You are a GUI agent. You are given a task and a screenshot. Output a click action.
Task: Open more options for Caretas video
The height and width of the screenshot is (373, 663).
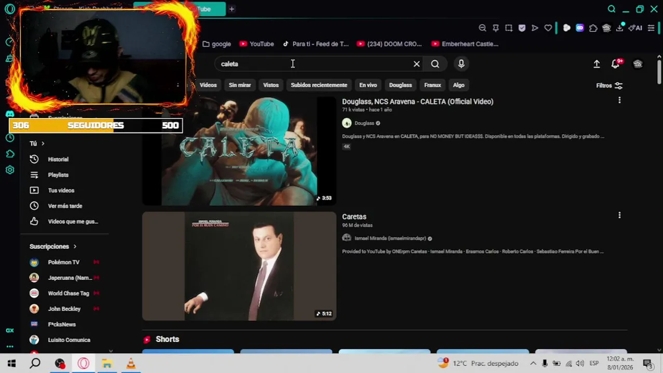click(x=619, y=215)
